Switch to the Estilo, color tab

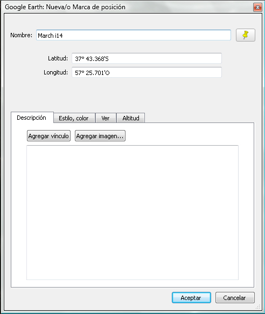(74, 118)
